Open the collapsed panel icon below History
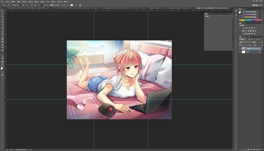Viewport: 264px width, 151px height. [236, 15]
